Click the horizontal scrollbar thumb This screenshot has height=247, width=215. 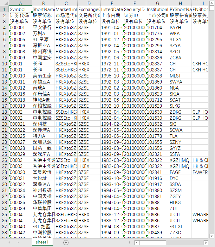pyautogui.click(x=153, y=243)
